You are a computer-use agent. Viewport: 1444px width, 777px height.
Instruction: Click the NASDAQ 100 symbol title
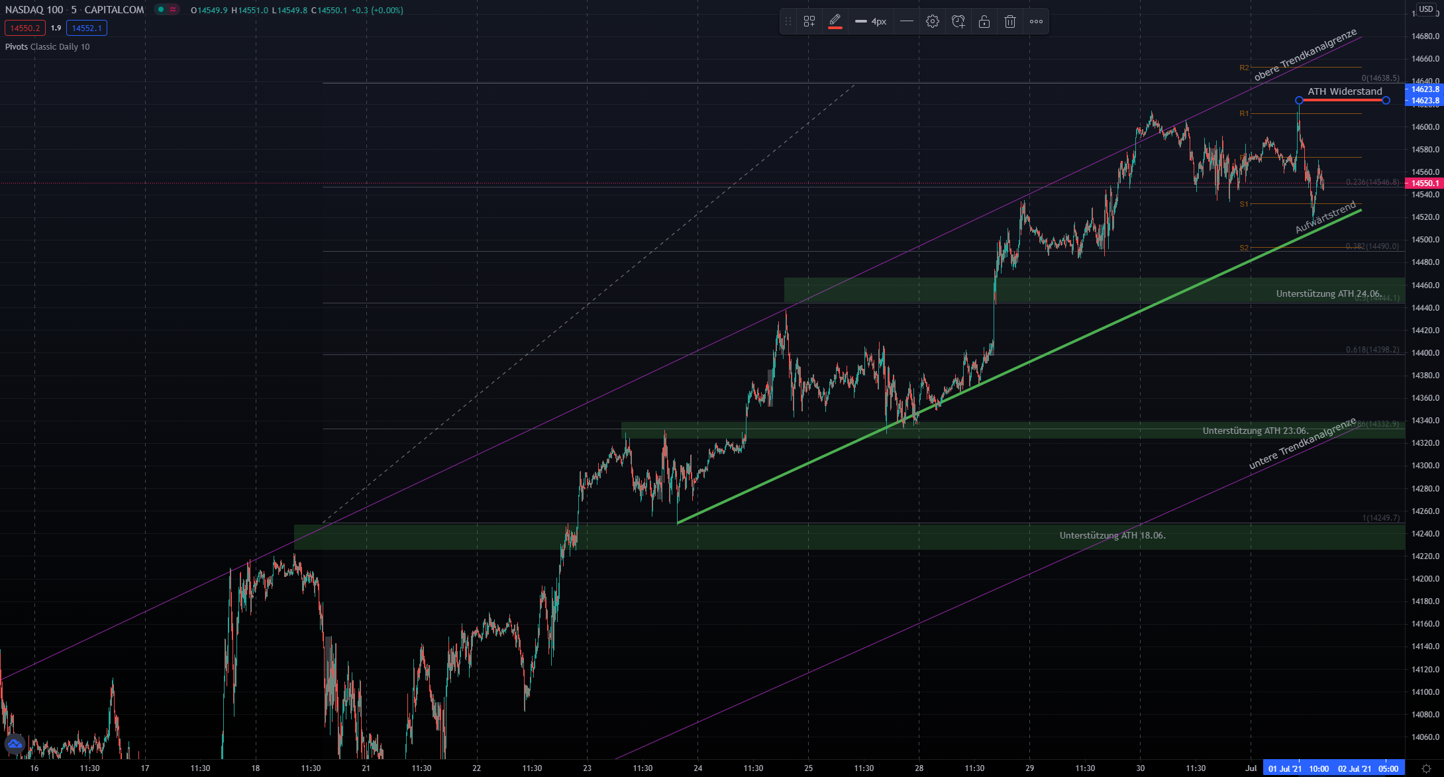point(34,10)
